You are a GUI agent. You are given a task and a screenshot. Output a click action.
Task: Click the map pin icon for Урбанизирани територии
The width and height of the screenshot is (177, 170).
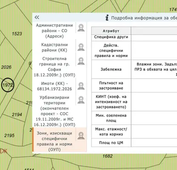click(x=81, y=100)
